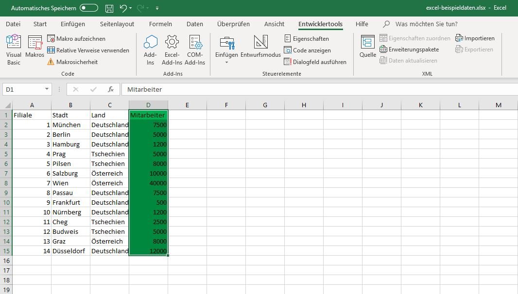
Task: Open Makrosicherheit settings
Action: (x=72, y=62)
